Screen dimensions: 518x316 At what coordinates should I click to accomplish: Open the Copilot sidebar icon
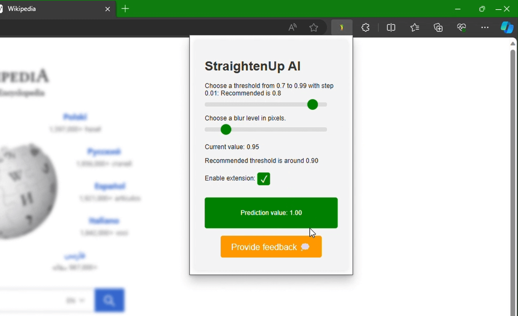(x=507, y=28)
